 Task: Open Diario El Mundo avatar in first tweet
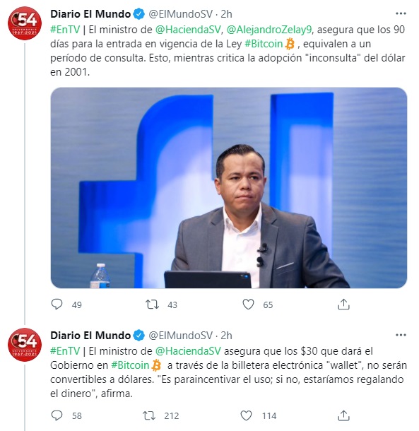(25, 23)
